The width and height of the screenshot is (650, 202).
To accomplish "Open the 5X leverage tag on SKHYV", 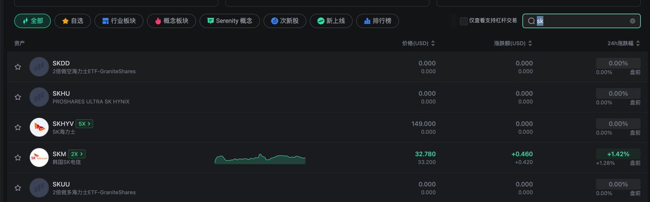I will [x=84, y=123].
